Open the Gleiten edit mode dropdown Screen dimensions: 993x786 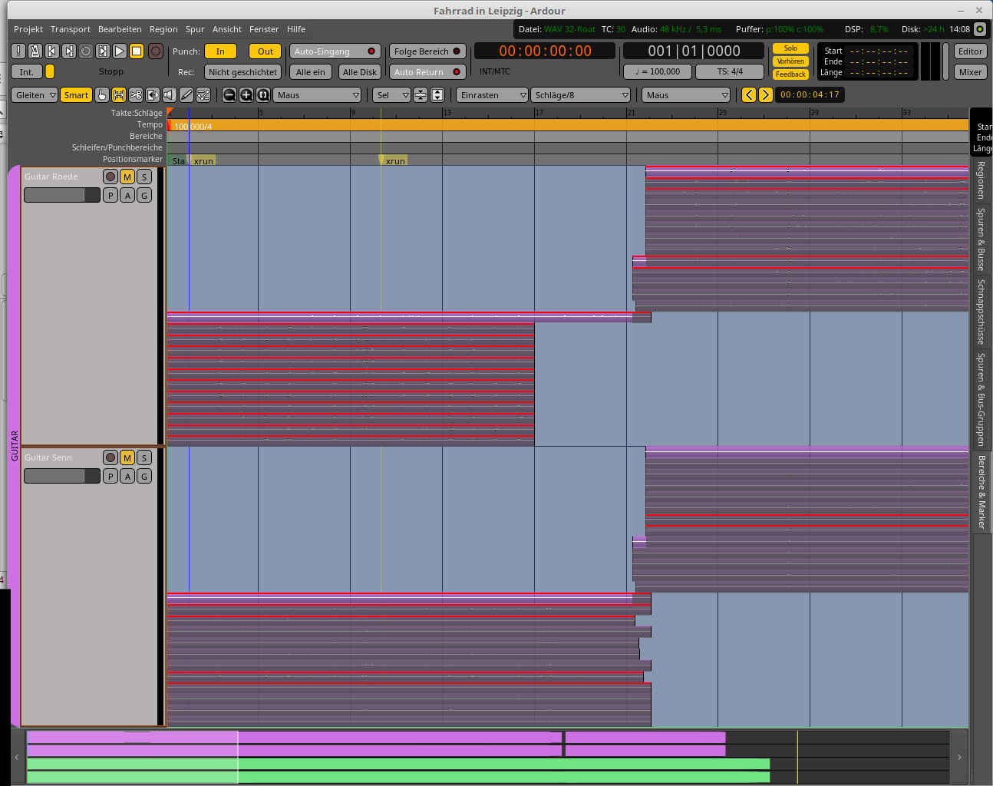(x=35, y=95)
